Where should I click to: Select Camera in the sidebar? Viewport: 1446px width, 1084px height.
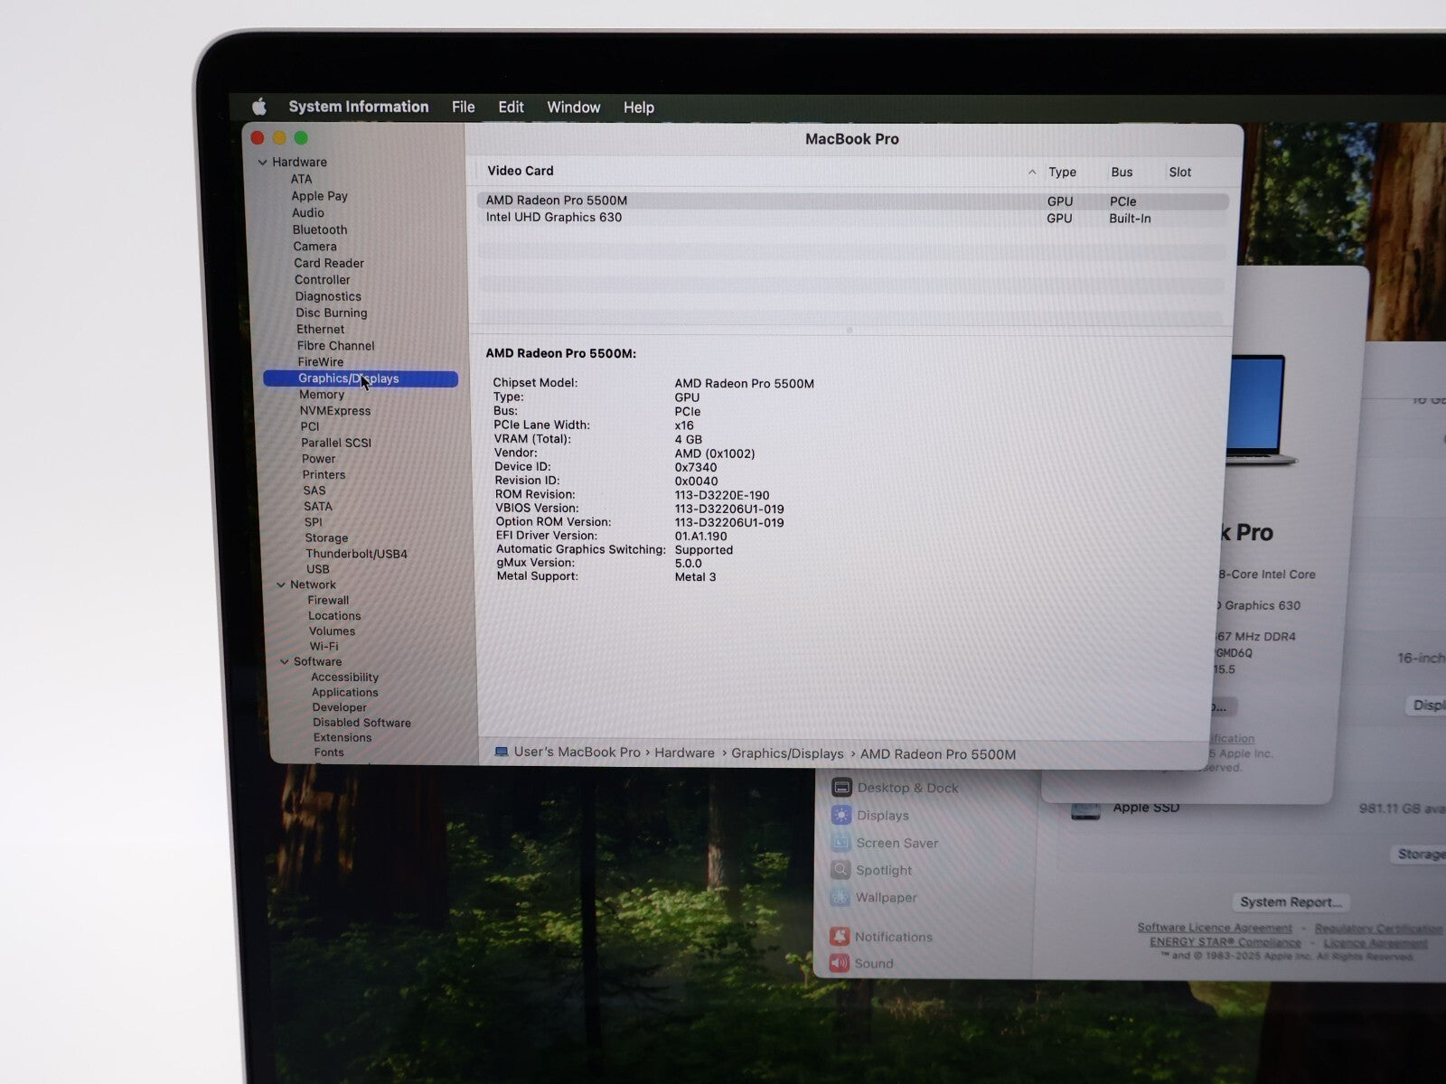[x=315, y=247]
